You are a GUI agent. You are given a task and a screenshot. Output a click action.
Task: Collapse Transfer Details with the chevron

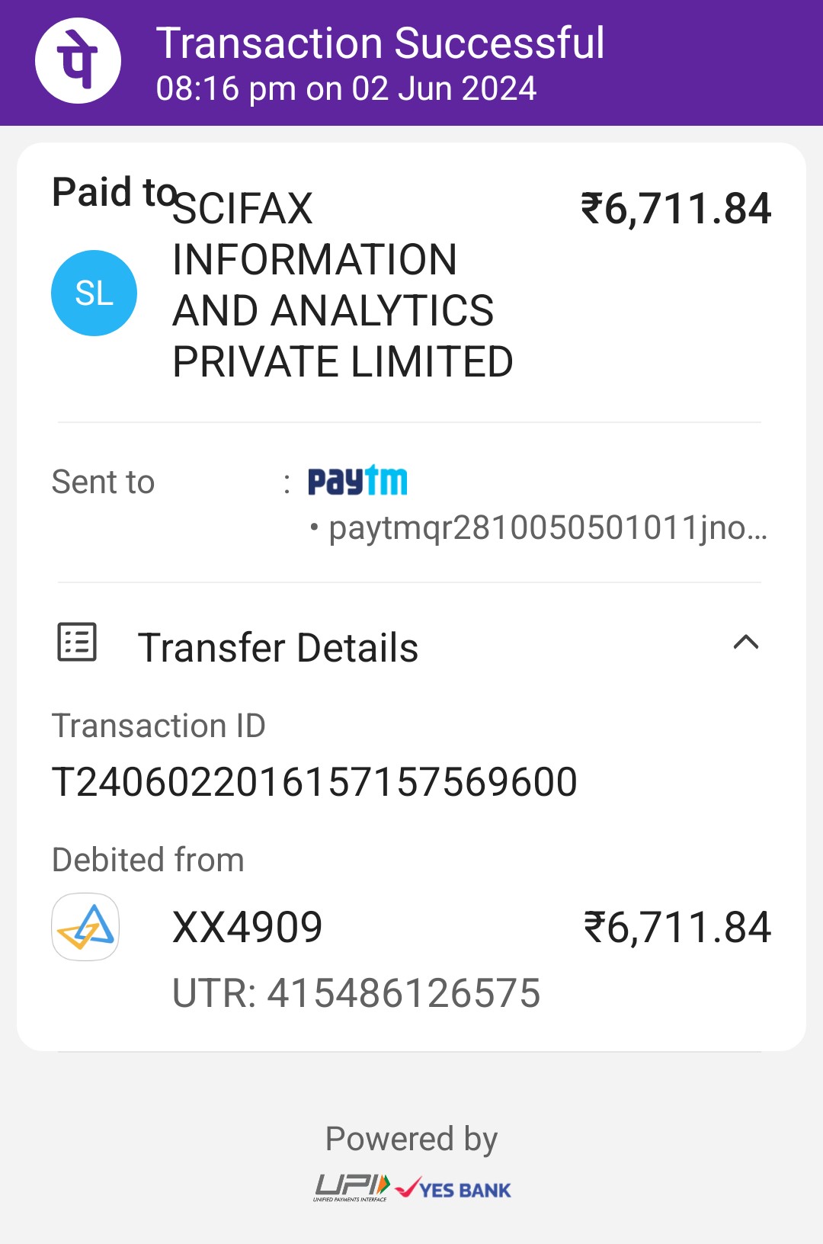(x=745, y=643)
